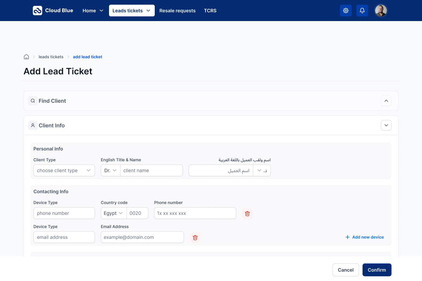
Task: Click the Contacting Info heading
Action: tap(51, 191)
